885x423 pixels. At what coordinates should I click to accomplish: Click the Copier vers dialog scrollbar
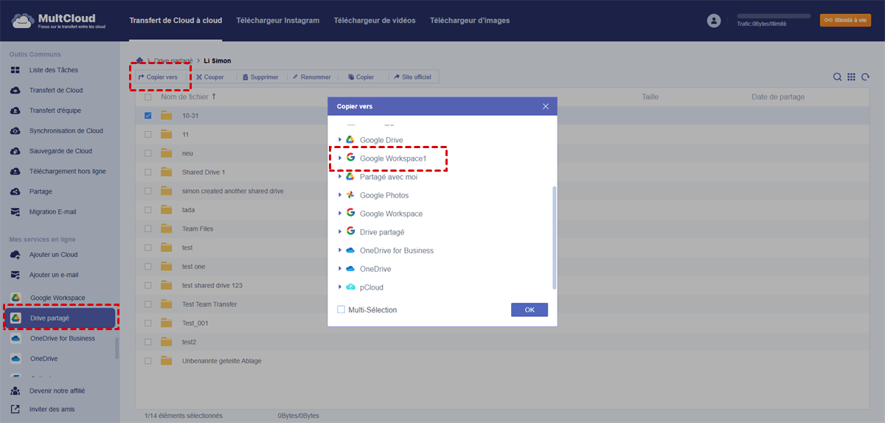(555, 237)
